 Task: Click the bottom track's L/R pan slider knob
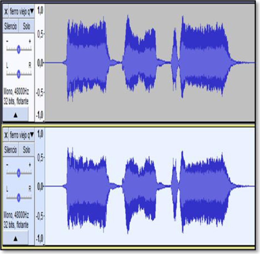[x=19, y=198]
